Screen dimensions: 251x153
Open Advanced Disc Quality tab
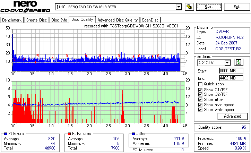(x=118, y=20)
